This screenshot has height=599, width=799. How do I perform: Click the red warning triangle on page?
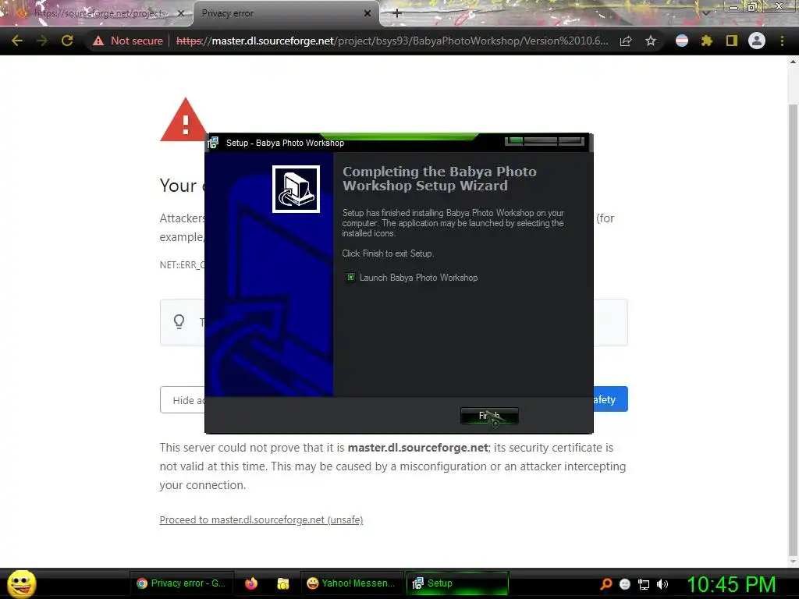[183, 119]
